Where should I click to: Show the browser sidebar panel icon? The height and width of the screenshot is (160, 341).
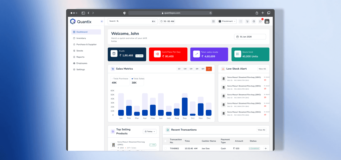pos(83,13)
